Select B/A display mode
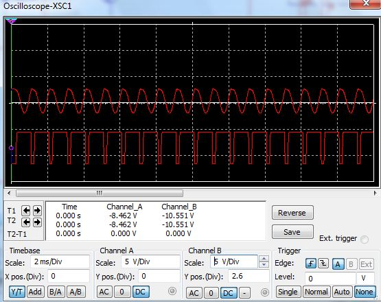 pos(56,292)
